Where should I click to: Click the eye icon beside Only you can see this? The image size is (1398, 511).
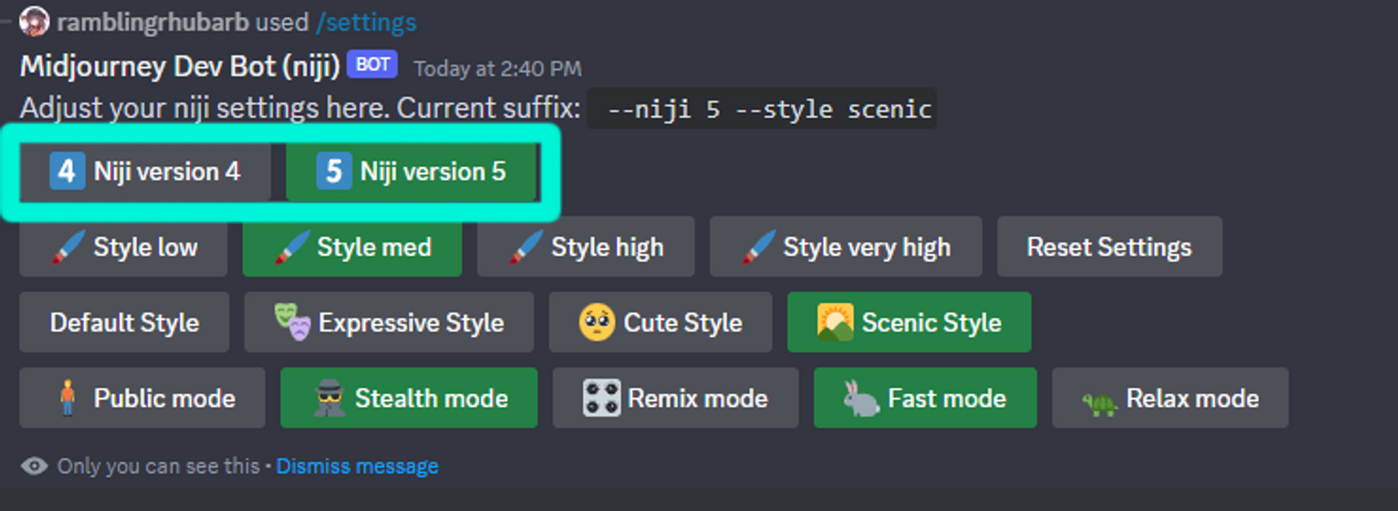[x=34, y=466]
